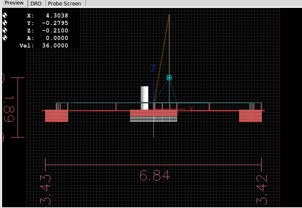Click the A axis homed icon
This screenshot has width=302, height=208.
[5, 38]
